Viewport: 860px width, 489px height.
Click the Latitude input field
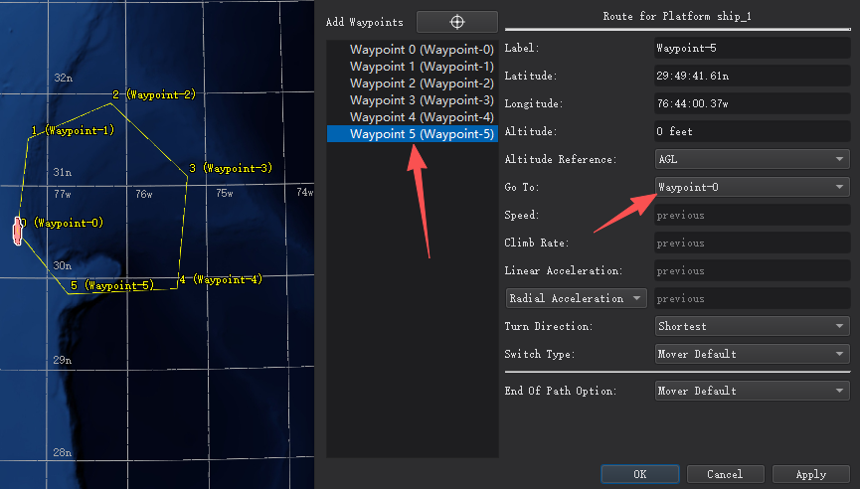(752, 76)
